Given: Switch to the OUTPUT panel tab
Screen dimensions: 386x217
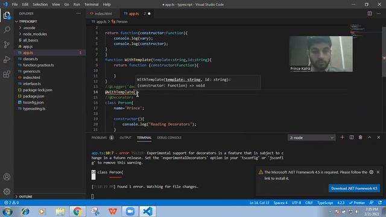Looking at the screenshot, I should 125,137.
